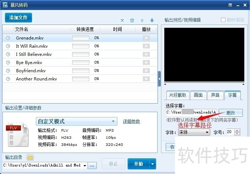Play preview for I Still Believe.mkv

tap(146, 54)
